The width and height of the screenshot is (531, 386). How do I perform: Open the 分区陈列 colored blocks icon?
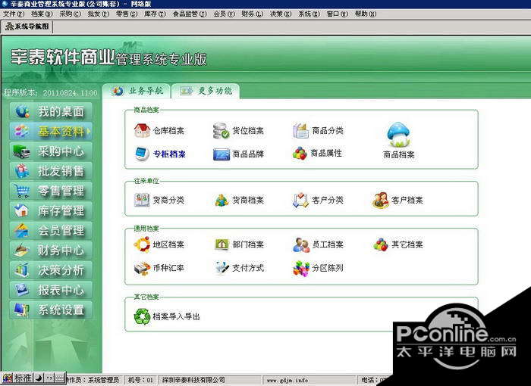coord(301,269)
